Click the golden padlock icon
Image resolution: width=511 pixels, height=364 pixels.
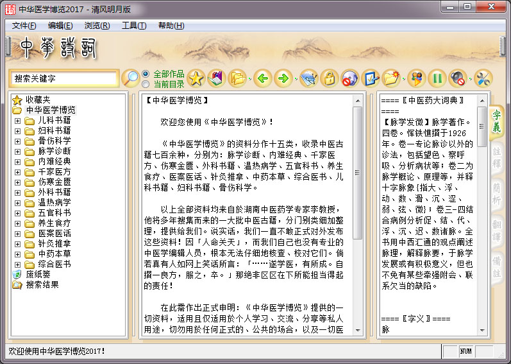(x=330, y=78)
